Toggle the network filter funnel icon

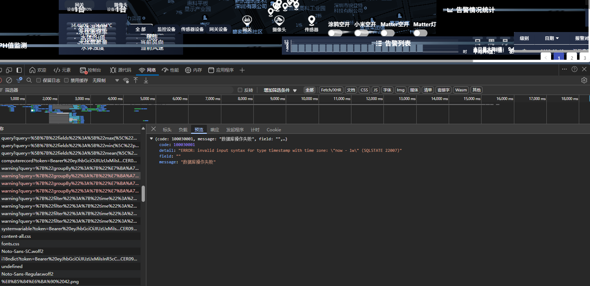click(19, 80)
